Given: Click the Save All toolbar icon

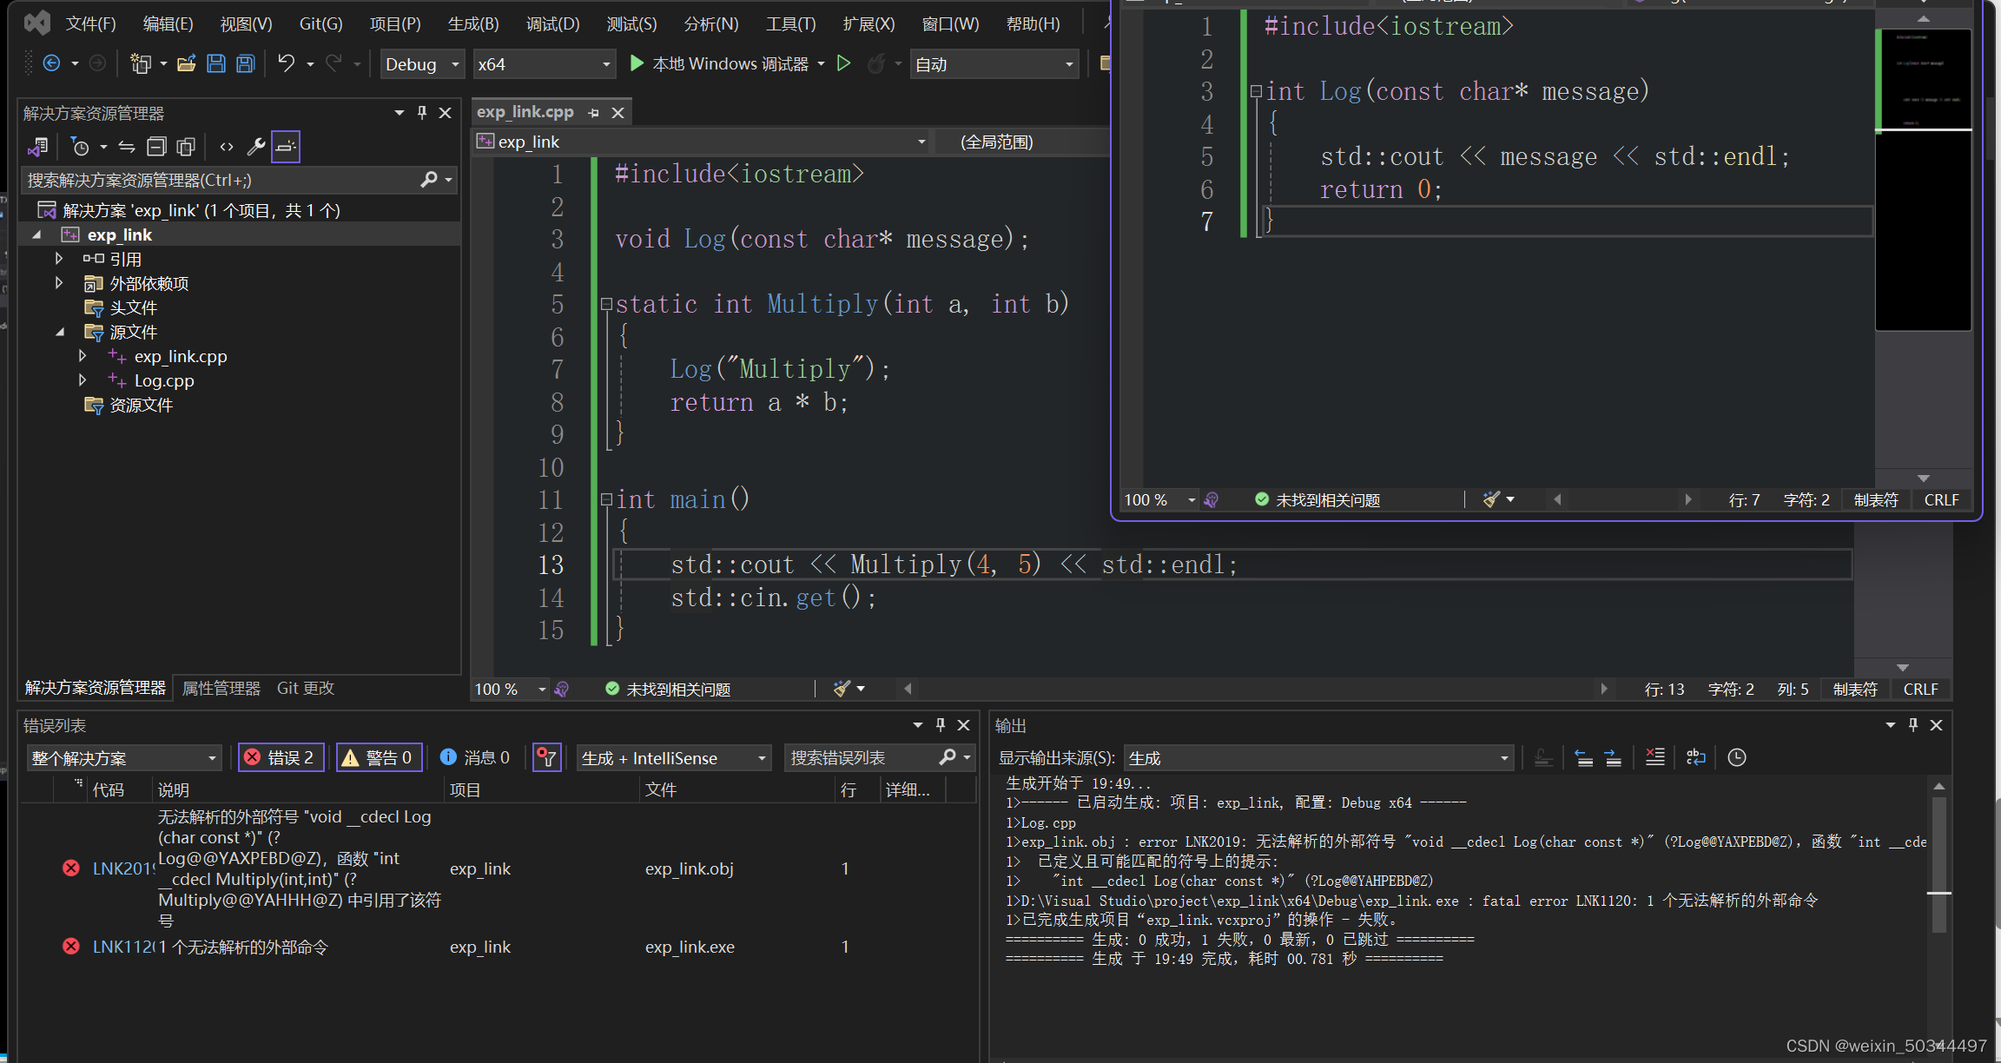Looking at the screenshot, I should click(246, 63).
